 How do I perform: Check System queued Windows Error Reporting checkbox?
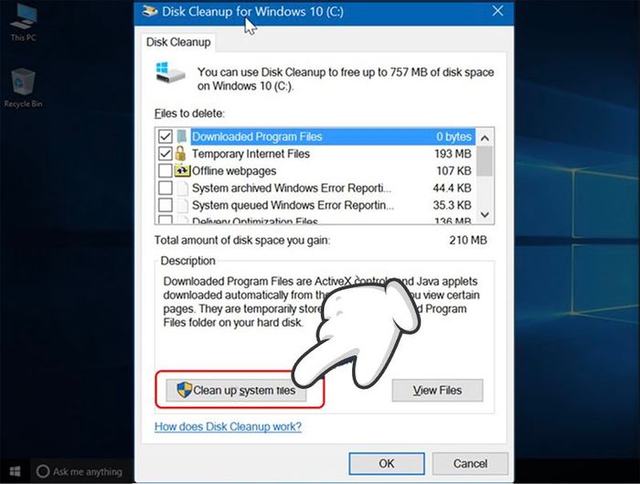point(165,205)
